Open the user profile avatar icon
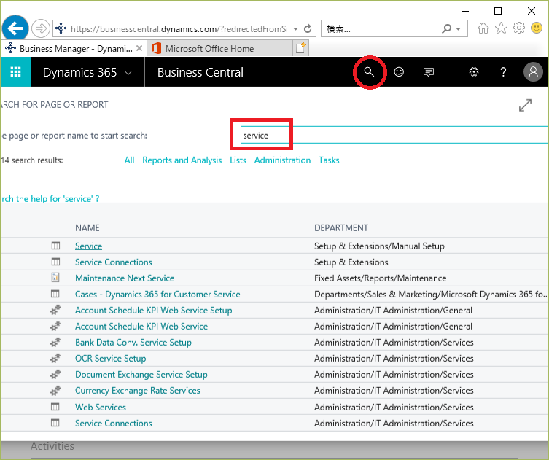The image size is (549, 460). click(x=533, y=71)
